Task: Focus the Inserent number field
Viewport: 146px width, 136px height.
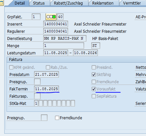Action: tap(56, 24)
